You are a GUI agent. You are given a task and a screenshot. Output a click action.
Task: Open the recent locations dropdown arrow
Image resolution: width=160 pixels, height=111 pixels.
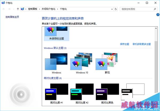tap(14, 9)
